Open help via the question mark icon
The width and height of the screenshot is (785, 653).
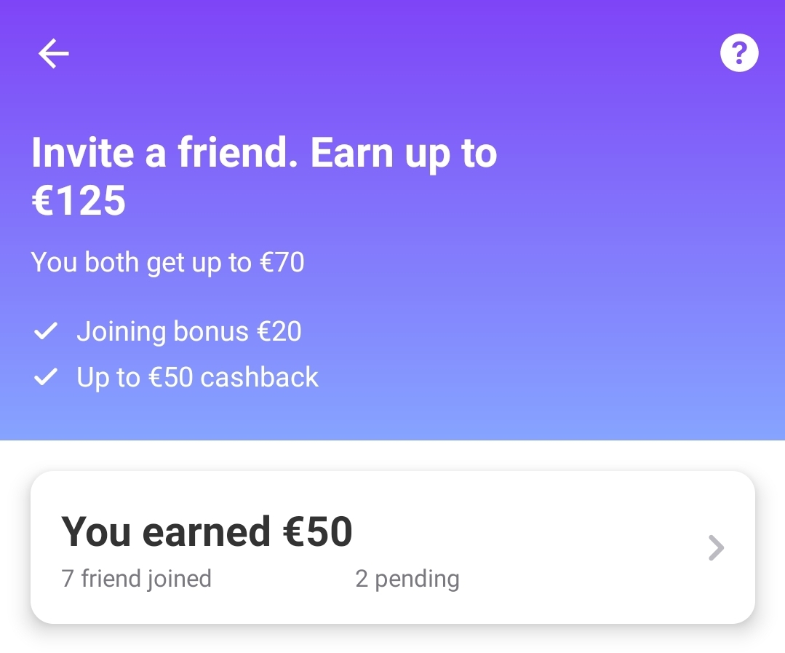click(x=738, y=53)
